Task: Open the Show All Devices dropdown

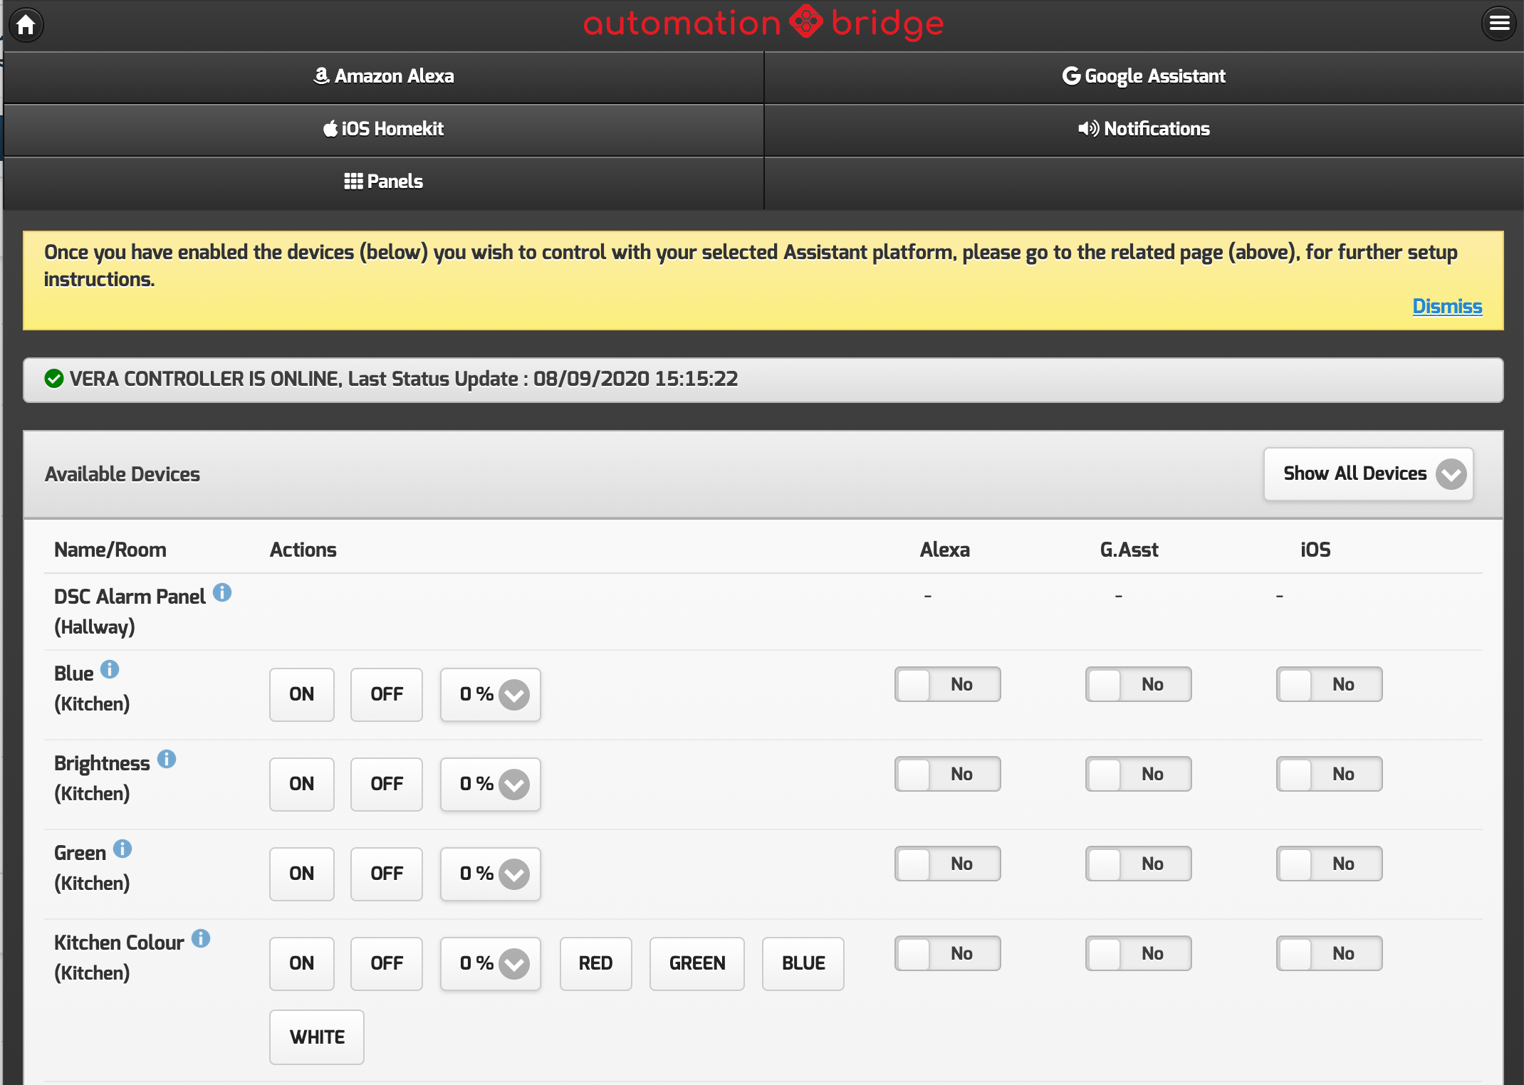Action: coord(1368,474)
